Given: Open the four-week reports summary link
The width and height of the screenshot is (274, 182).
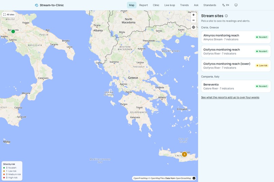Looking at the screenshot, I should pyautogui.click(x=230, y=97).
